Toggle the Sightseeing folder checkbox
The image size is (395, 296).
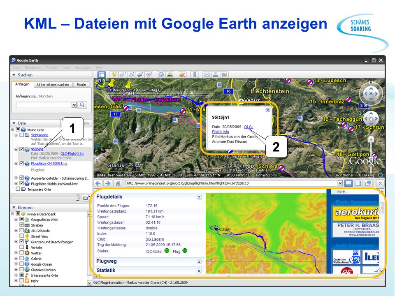(22, 135)
